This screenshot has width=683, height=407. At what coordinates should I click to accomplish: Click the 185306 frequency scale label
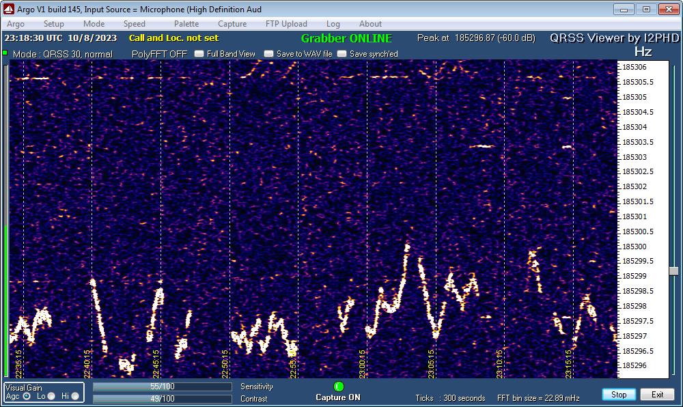[x=635, y=67]
